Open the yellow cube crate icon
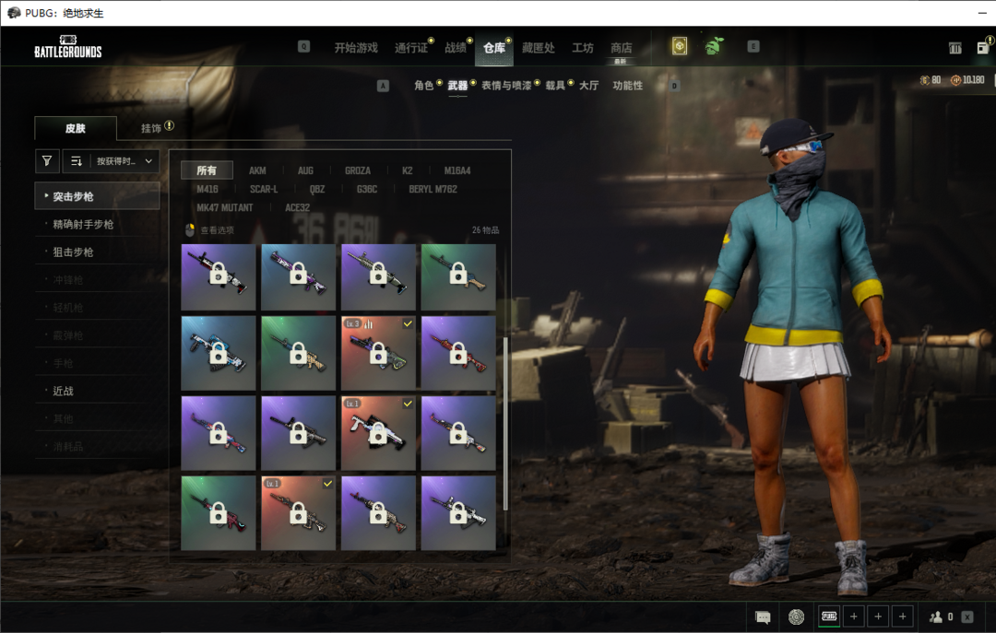 click(679, 46)
